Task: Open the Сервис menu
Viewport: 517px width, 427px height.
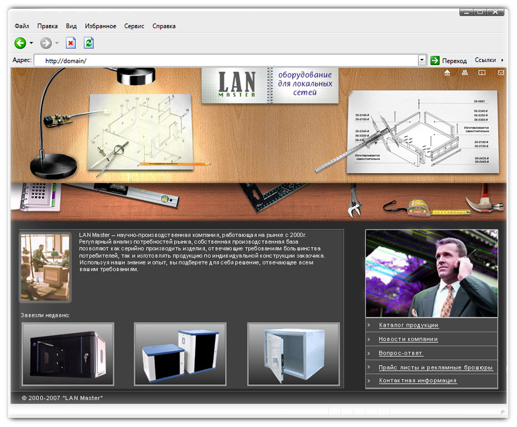Action: pos(134,26)
